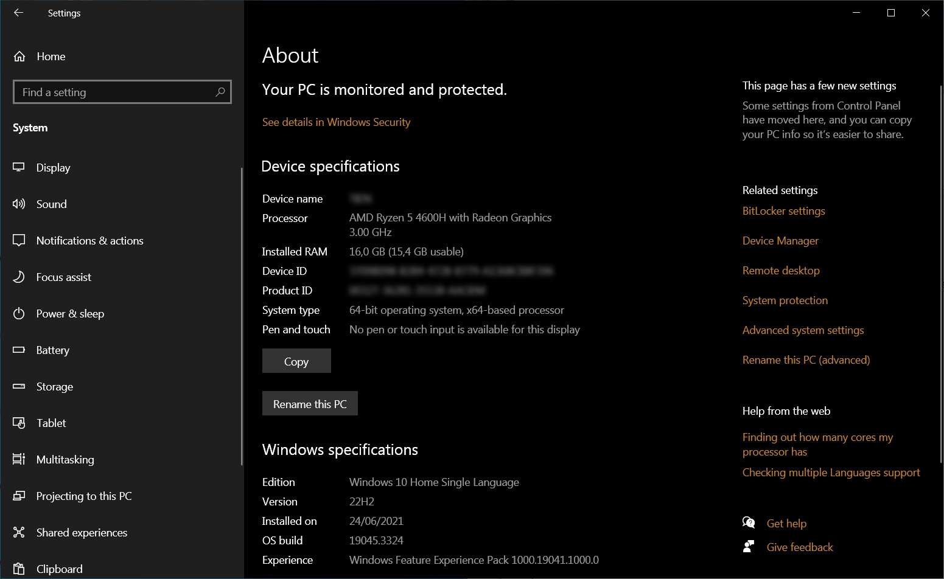The image size is (944, 579).
Task: Copy the device specifications
Action: (296, 361)
